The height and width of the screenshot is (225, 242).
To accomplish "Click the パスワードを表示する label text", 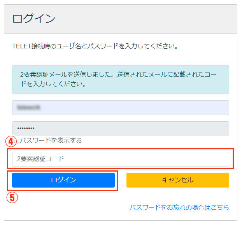I will click(51, 140).
